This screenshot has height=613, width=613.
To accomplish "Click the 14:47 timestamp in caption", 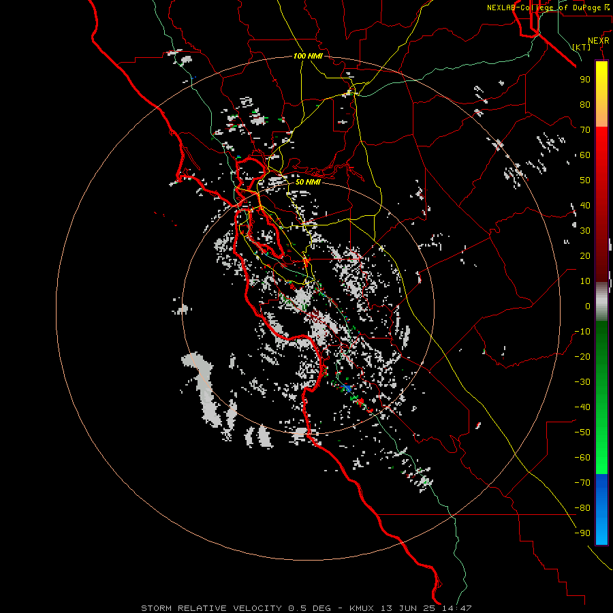I will tap(456, 608).
